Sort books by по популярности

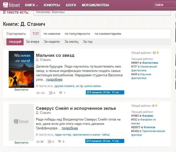click(x=77, y=34)
